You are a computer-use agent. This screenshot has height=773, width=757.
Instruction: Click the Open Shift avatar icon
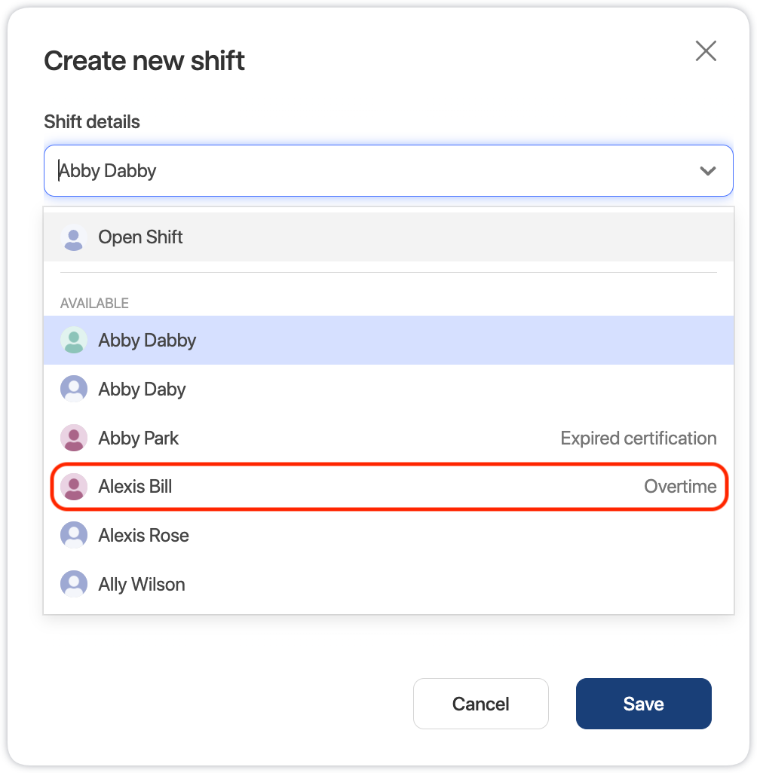pyautogui.click(x=74, y=237)
